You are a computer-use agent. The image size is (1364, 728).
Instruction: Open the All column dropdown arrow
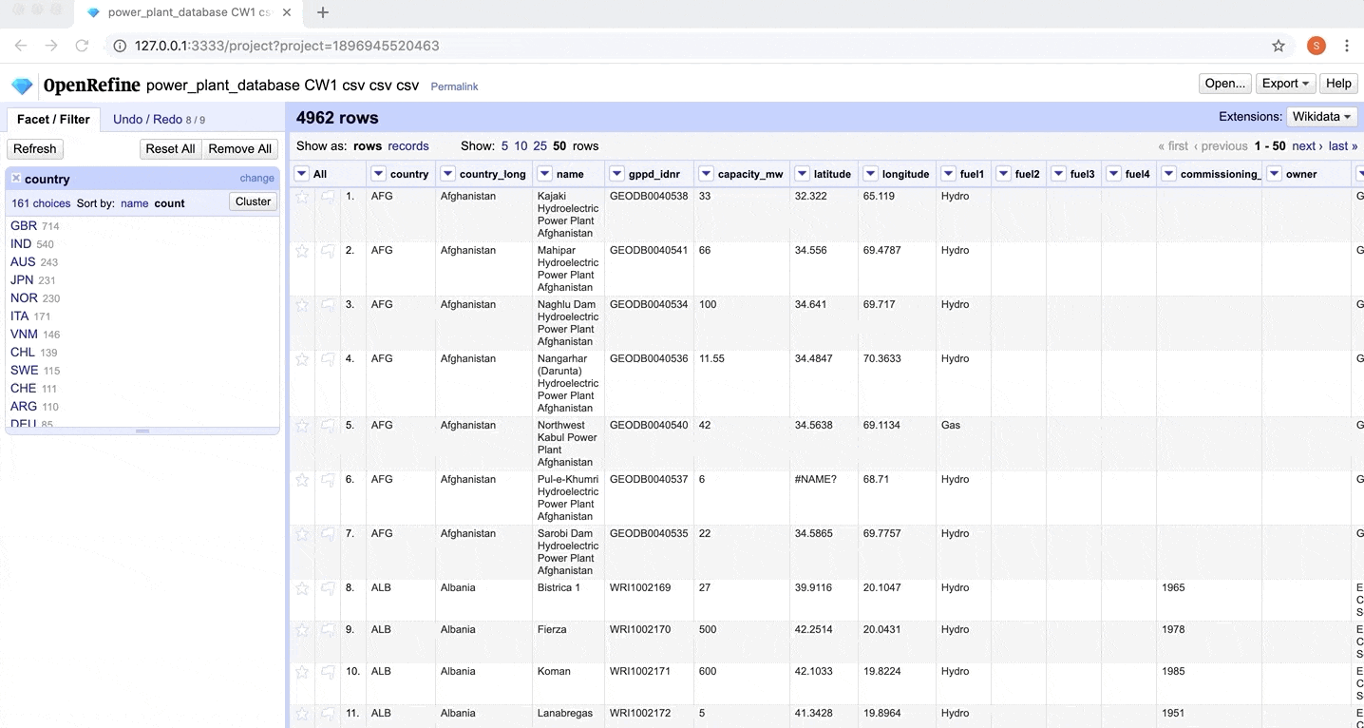click(x=301, y=174)
